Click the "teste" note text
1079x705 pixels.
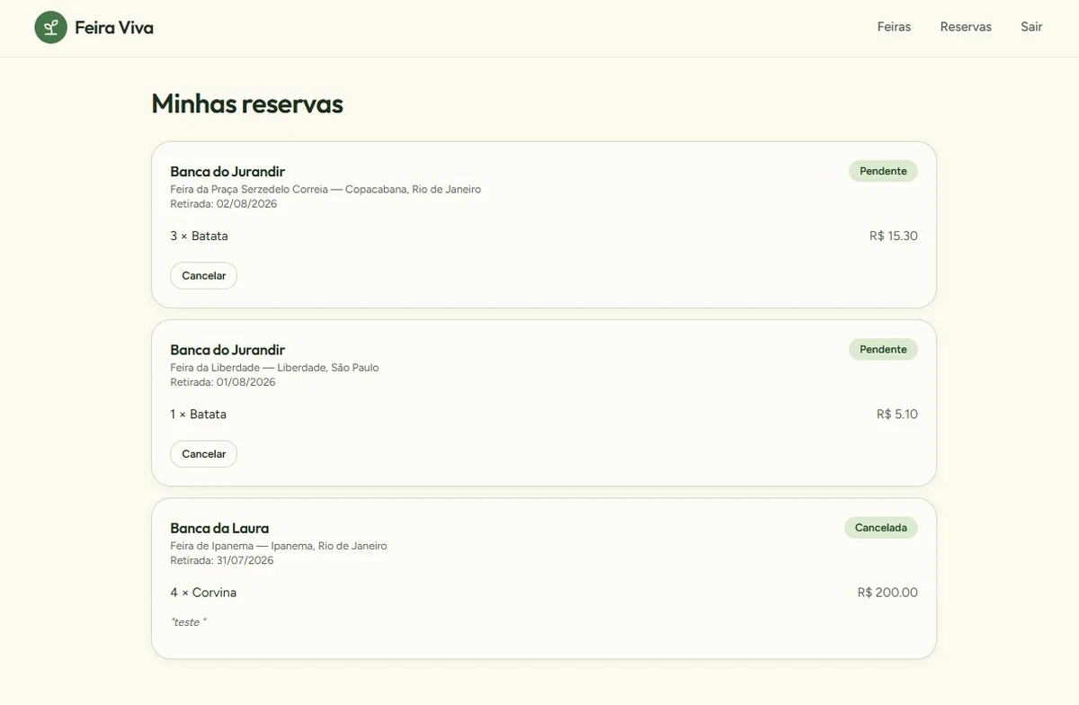point(188,622)
